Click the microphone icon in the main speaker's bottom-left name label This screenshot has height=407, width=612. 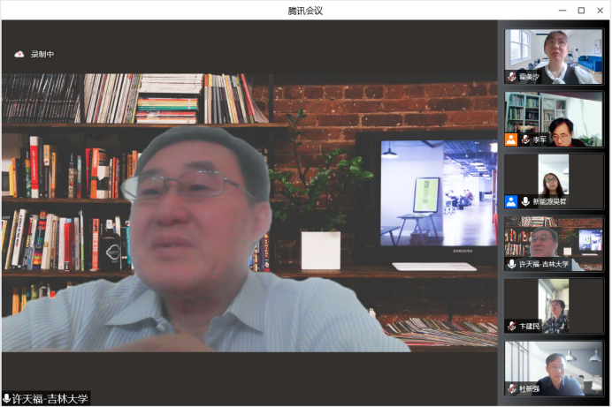[x=7, y=399]
